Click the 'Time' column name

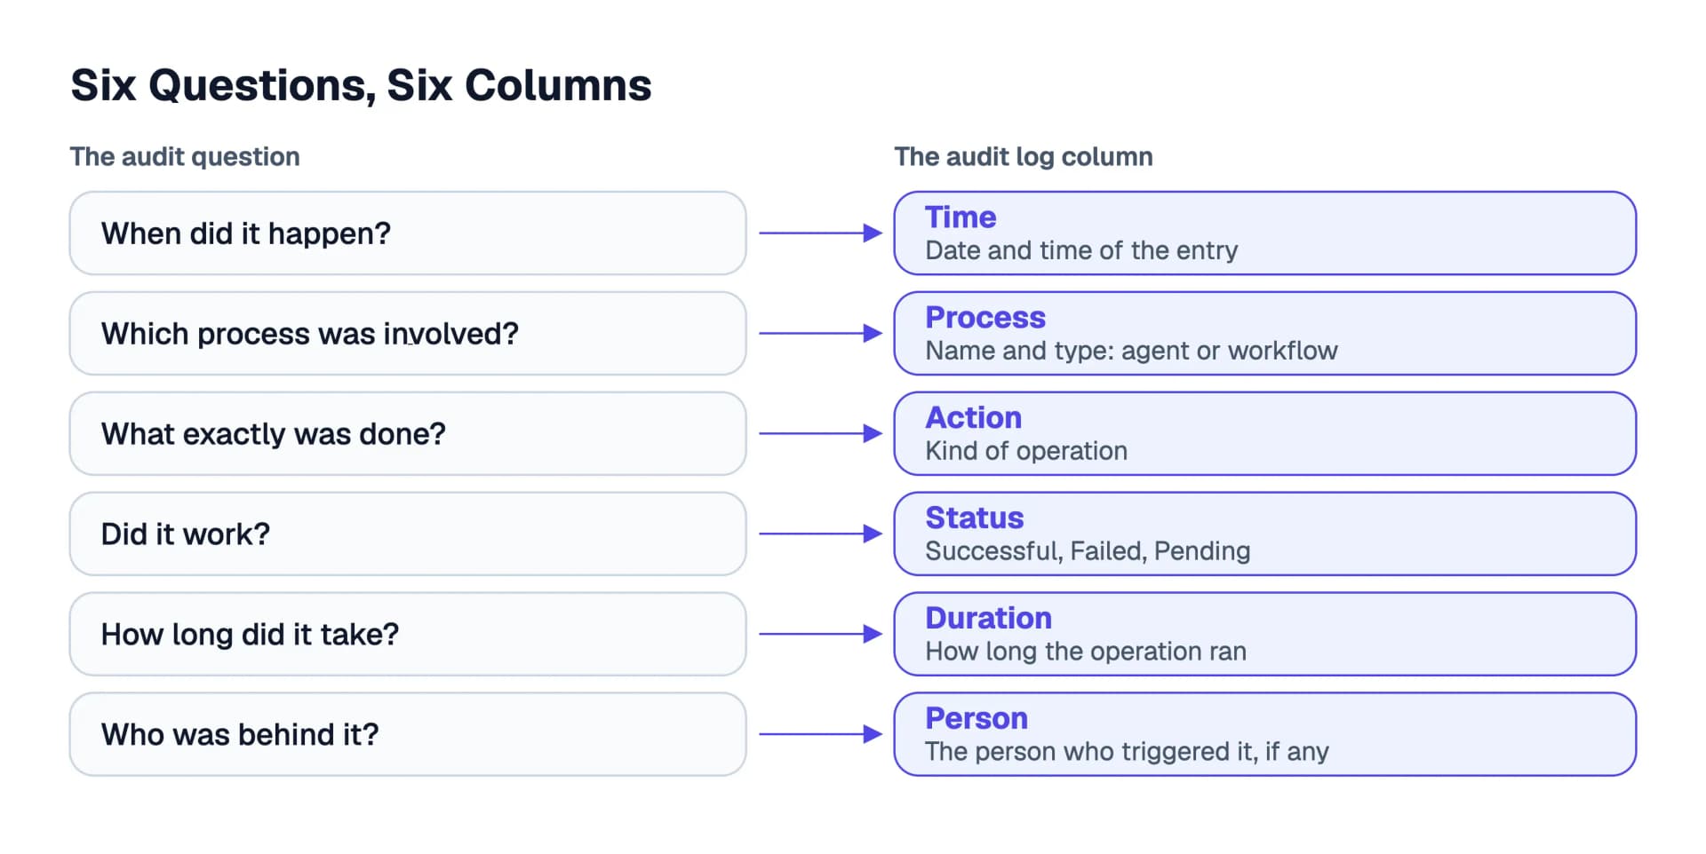click(x=961, y=217)
